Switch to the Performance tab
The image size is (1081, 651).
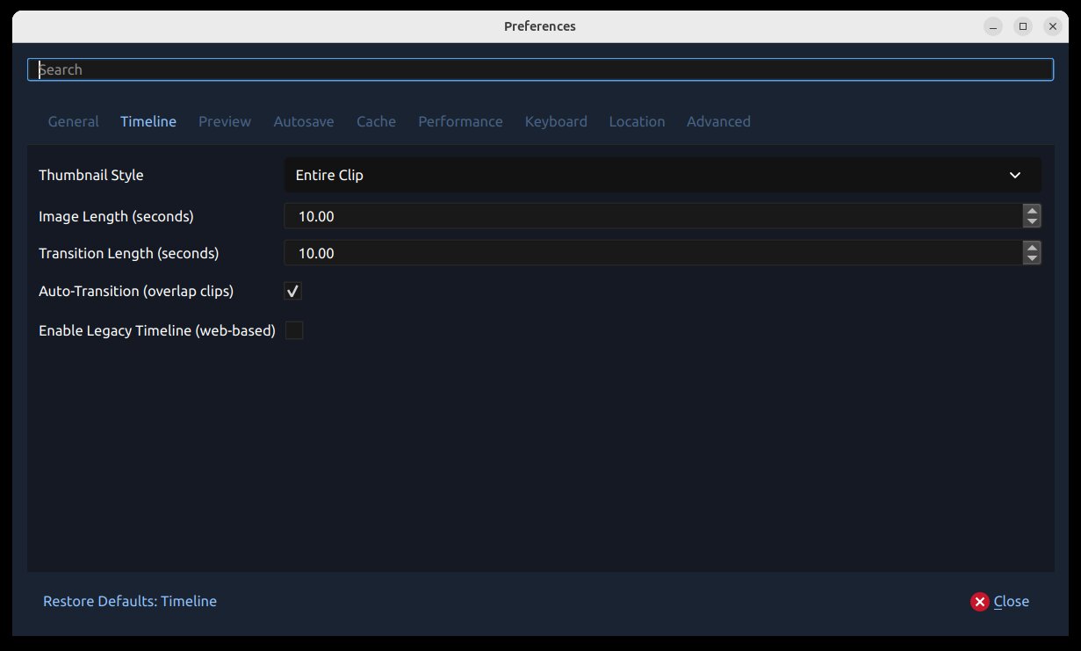(460, 121)
